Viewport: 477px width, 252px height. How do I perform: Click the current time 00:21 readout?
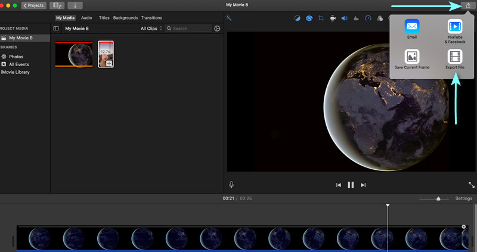click(228, 198)
